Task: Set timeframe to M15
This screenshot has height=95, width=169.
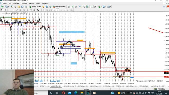Action: [50, 10]
